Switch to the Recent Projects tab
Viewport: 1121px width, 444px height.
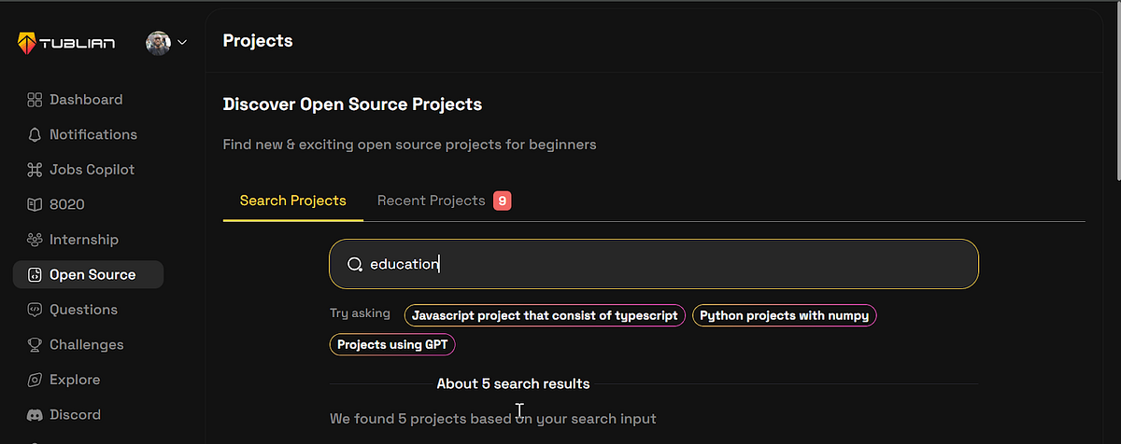click(444, 201)
